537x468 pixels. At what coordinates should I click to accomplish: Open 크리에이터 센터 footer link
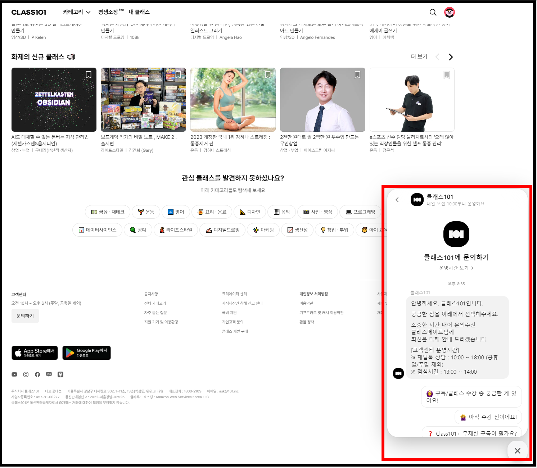(x=234, y=294)
